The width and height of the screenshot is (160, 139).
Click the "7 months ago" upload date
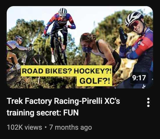71,127
